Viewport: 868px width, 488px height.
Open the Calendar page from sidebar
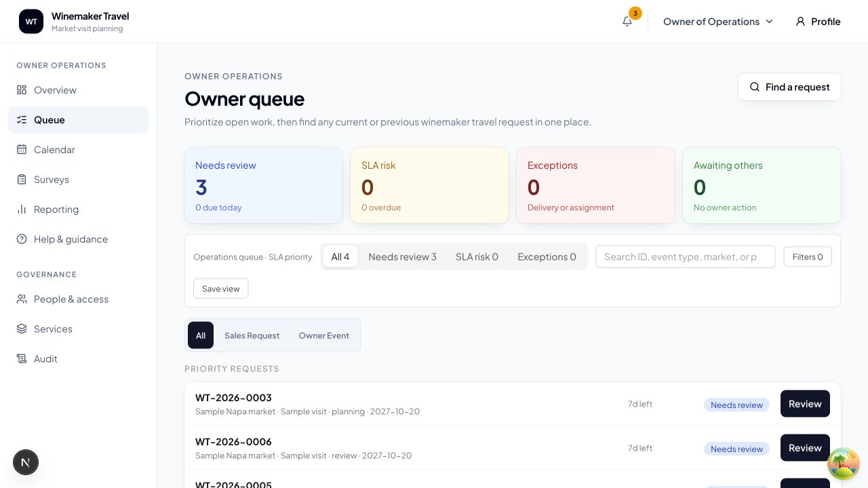click(78, 150)
